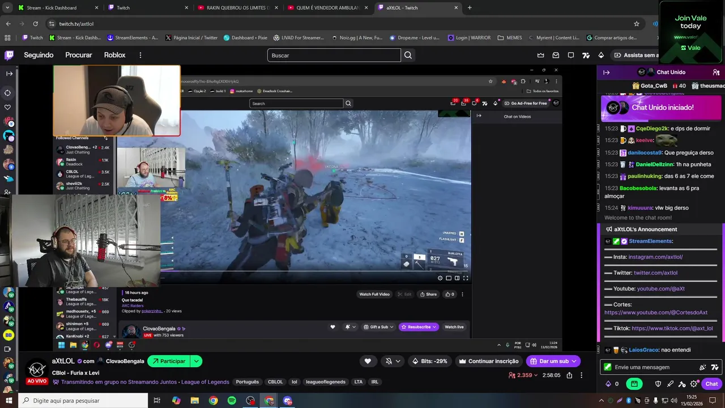Image resolution: width=725 pixels, height=408 pixels.
Task: Bookmark this page with star icon
Action: (637, 24)
